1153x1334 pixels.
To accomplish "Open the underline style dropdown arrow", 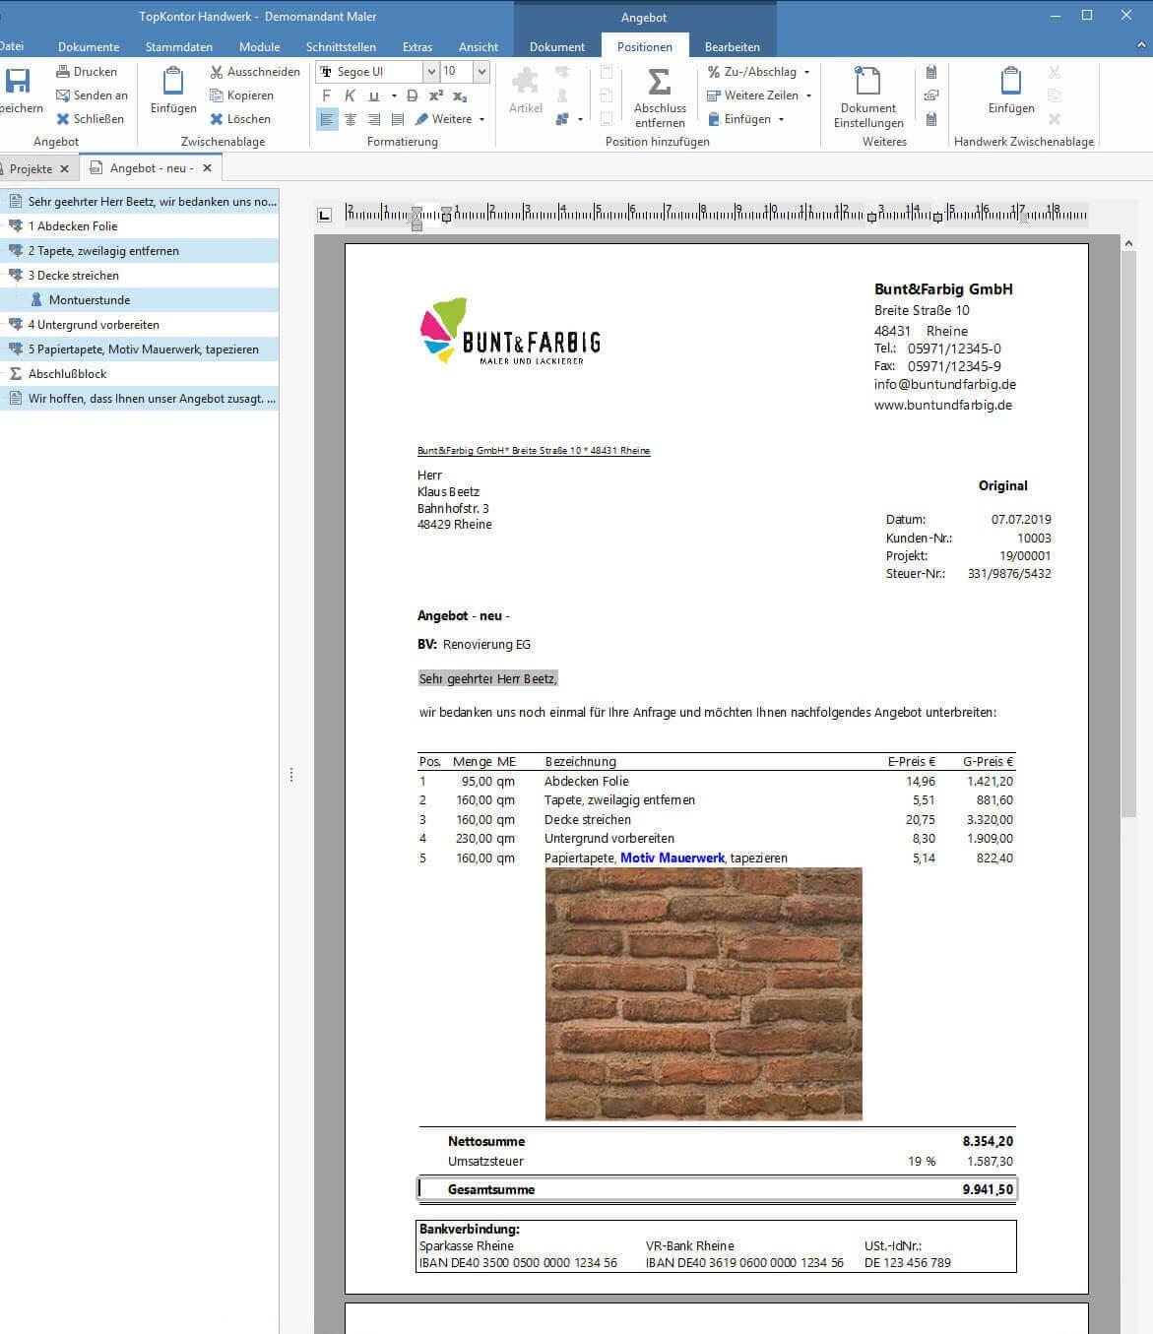I will [394, 96].
